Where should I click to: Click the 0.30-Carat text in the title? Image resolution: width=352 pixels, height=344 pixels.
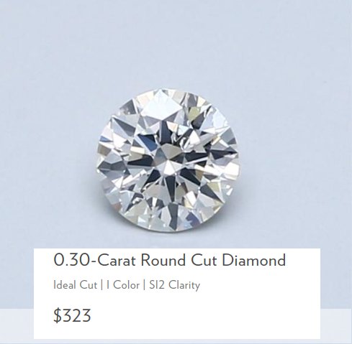(x=95, y=260)
